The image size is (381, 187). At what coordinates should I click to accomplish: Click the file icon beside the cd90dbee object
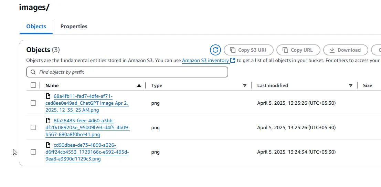click(x=49, y=145)
